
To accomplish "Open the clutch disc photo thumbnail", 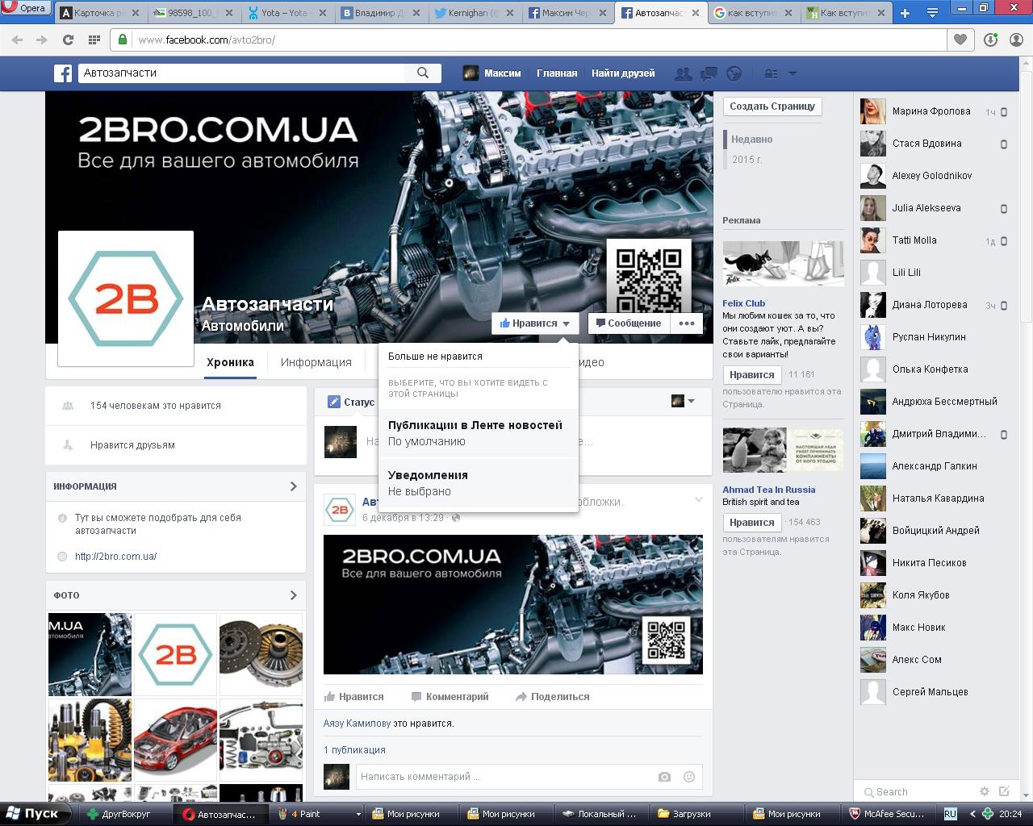I will (x=261, y=654).
